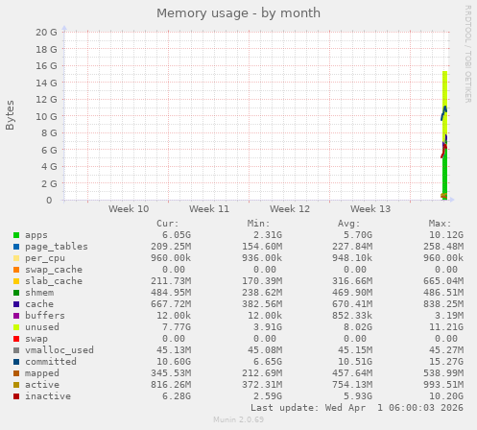Click the active max value 993.51M
Screen dimensions: 477x430
coord(443,385)
